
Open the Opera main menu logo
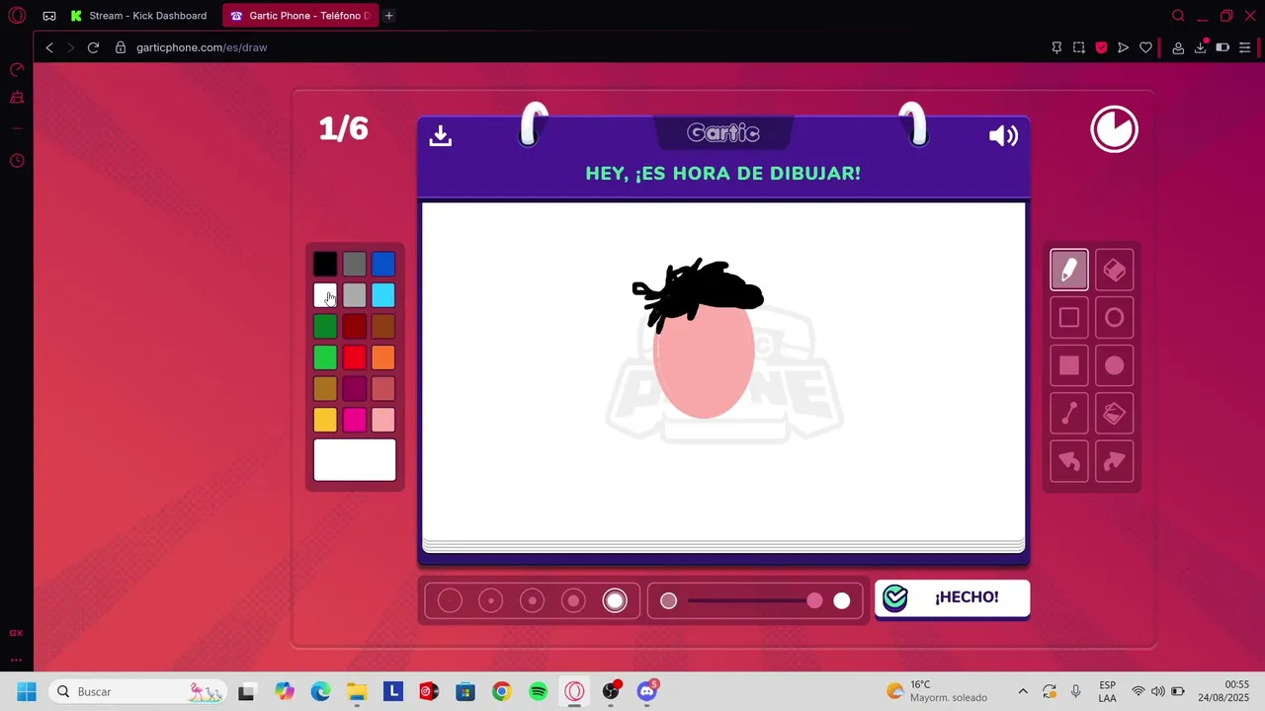(17, 16)
